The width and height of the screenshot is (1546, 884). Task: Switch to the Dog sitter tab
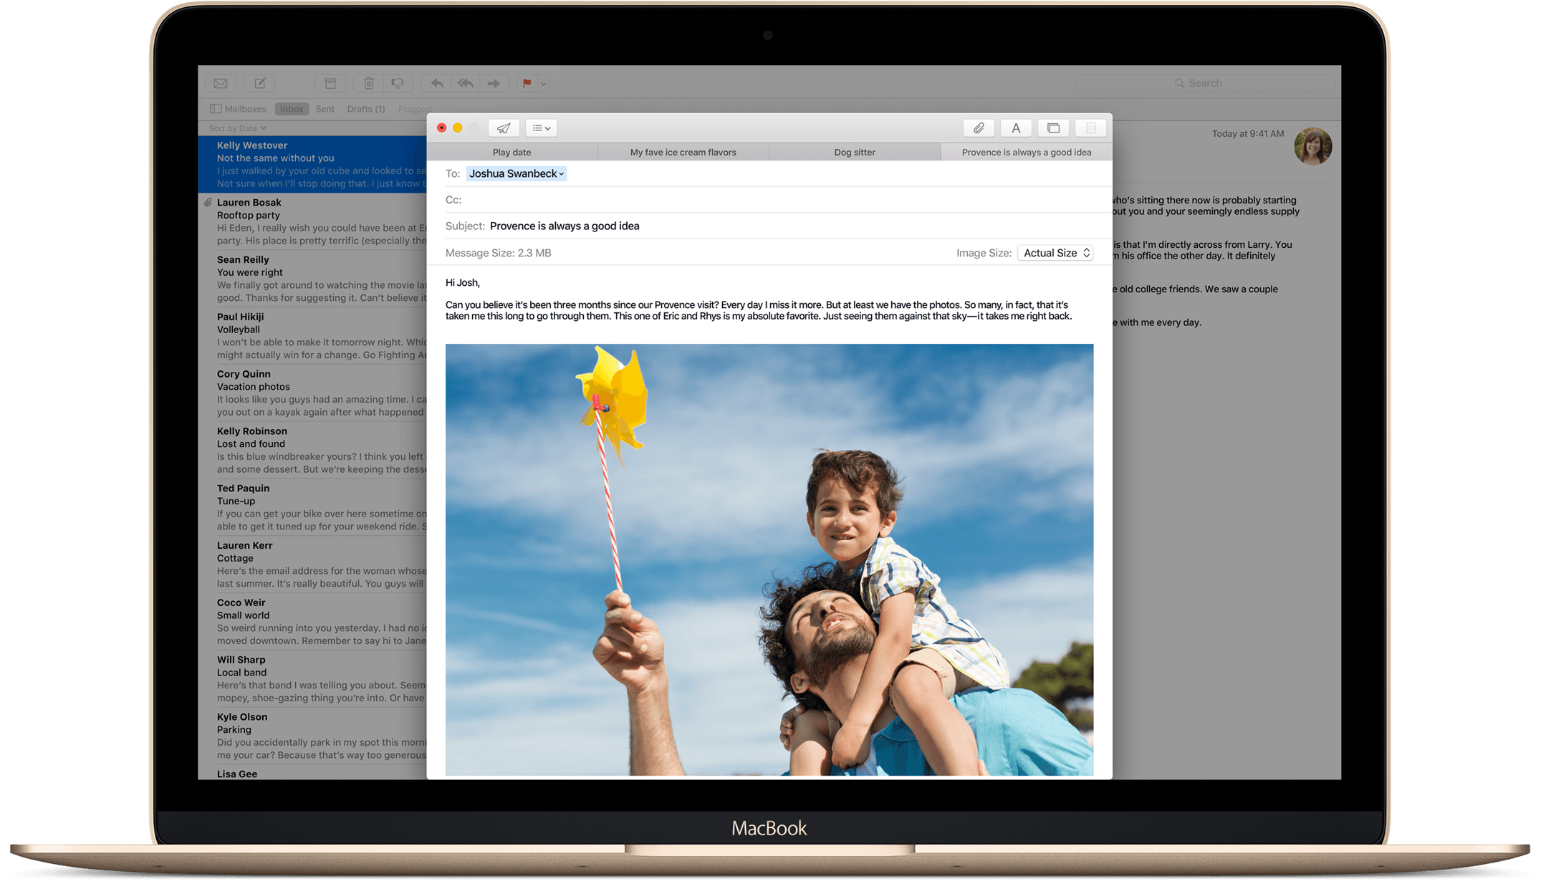point(855,152)
